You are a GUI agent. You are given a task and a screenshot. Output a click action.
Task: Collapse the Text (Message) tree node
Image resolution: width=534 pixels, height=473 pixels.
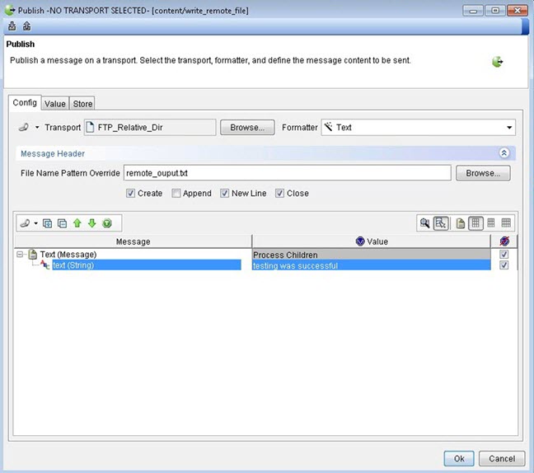click(20, 254)
